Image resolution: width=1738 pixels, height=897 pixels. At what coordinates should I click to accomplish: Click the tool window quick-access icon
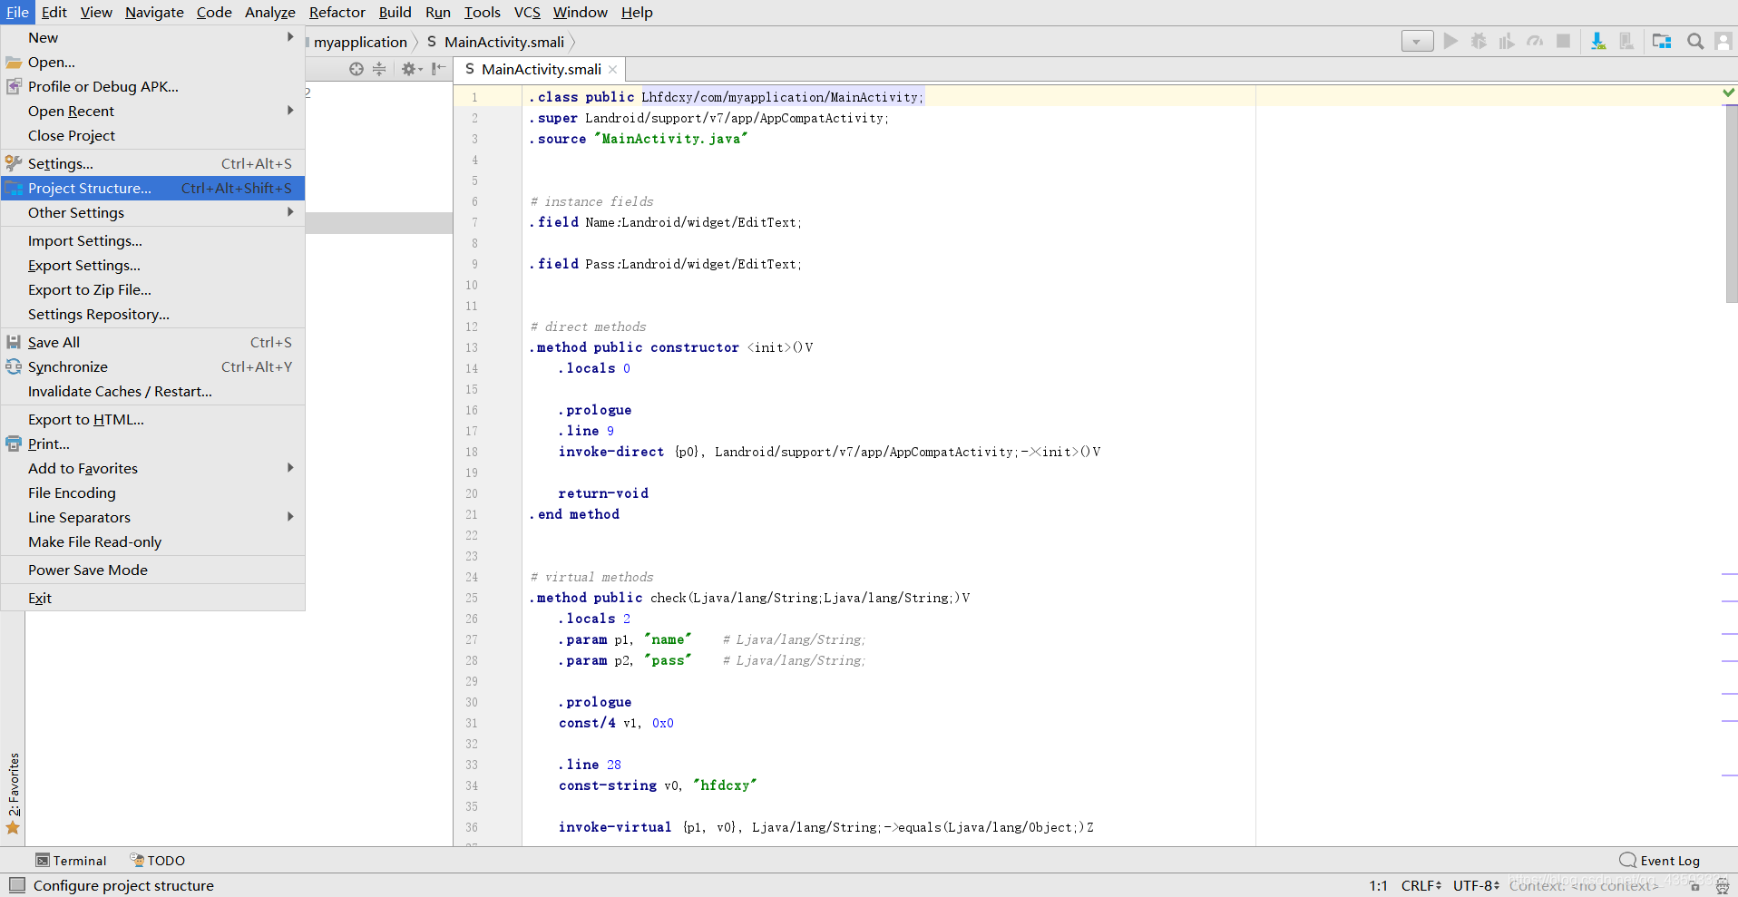tap(17, 885)
